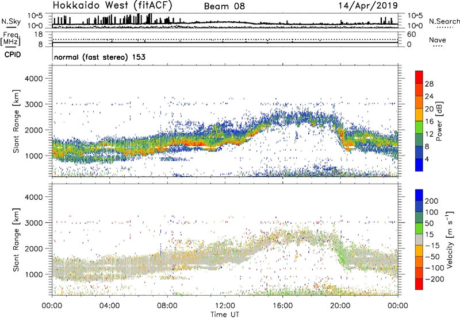Click the right '10^0' noise axis tick
The image size is (460, 318).
(x=415, y=26)
